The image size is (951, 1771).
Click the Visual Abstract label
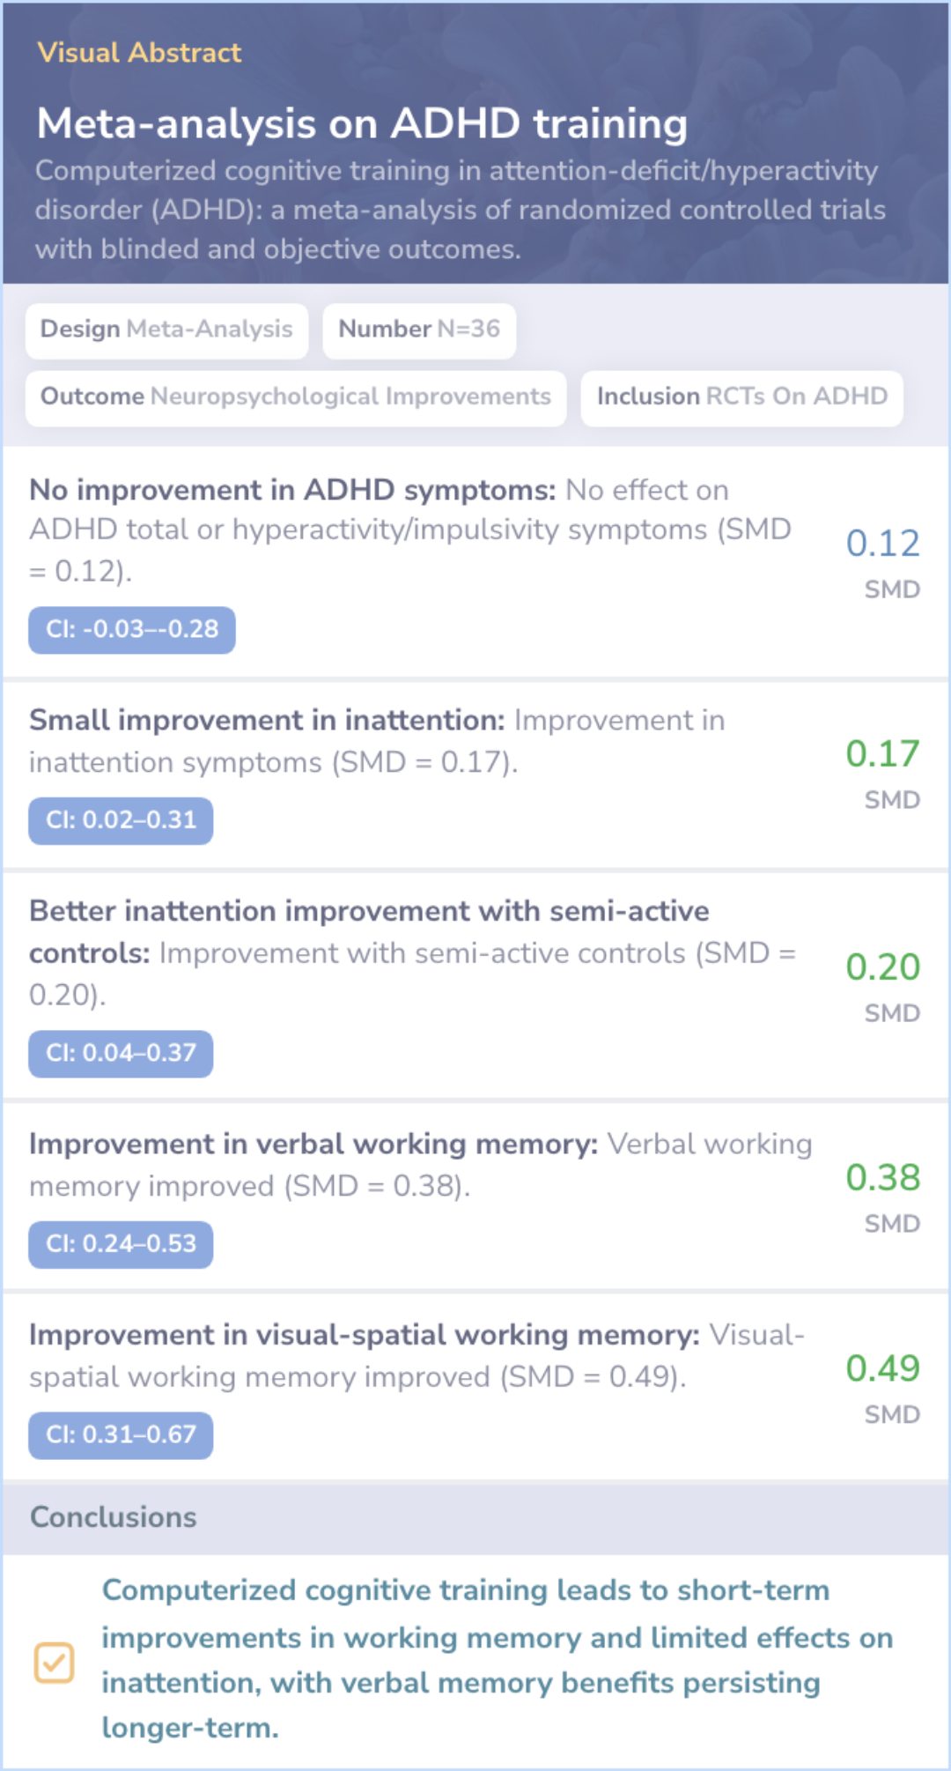click(139, 53)
